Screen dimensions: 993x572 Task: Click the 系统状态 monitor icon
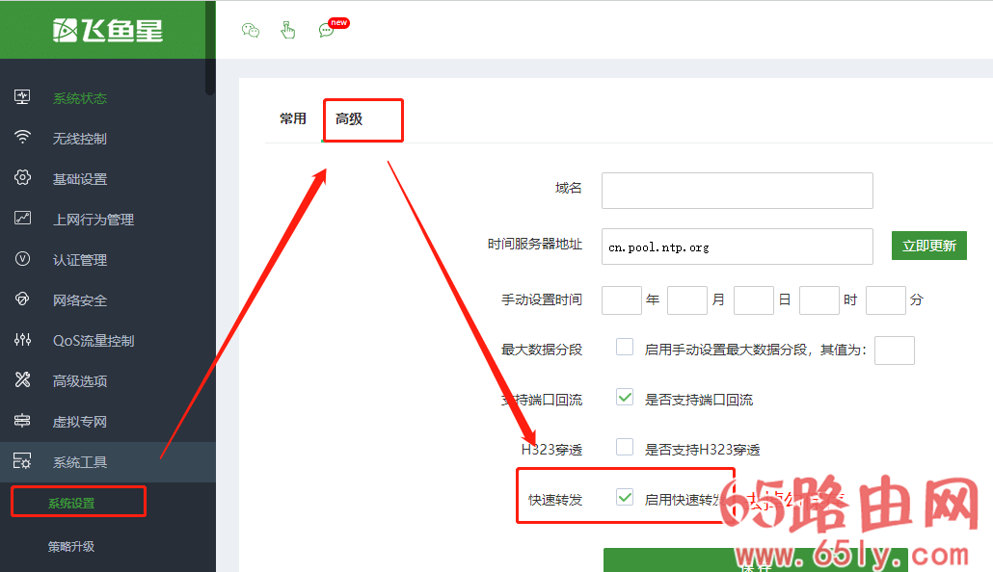pyautogui.click(x=22, y=97)
